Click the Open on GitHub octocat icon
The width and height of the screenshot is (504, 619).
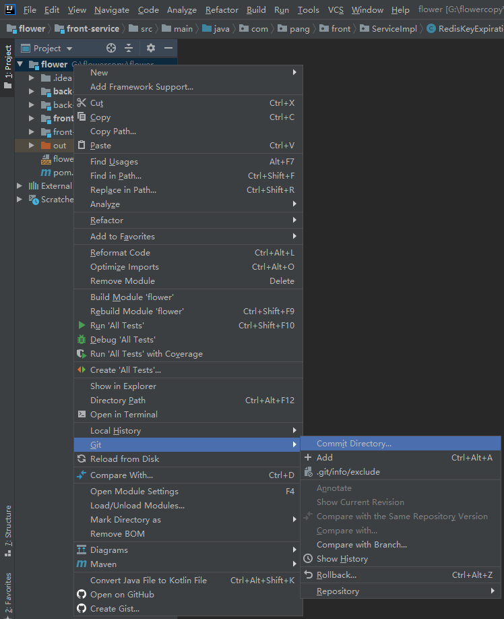click(x=82, y=594)
